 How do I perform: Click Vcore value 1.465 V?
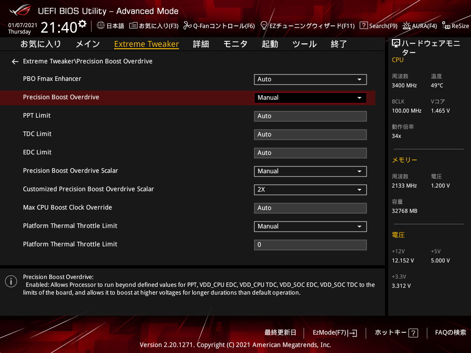[x=440, y=111]
